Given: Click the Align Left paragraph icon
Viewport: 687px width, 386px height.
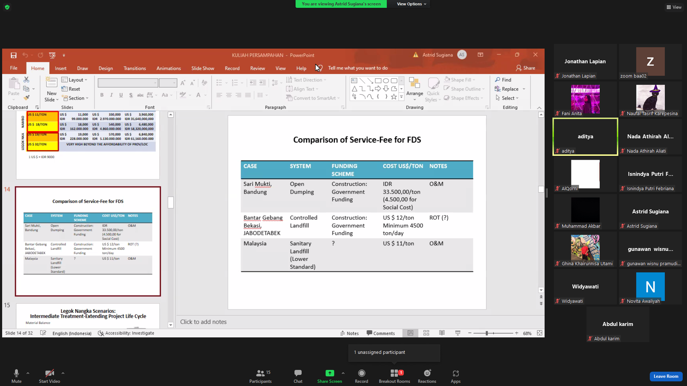Looking at the screenshot, I should pos(219,95).
